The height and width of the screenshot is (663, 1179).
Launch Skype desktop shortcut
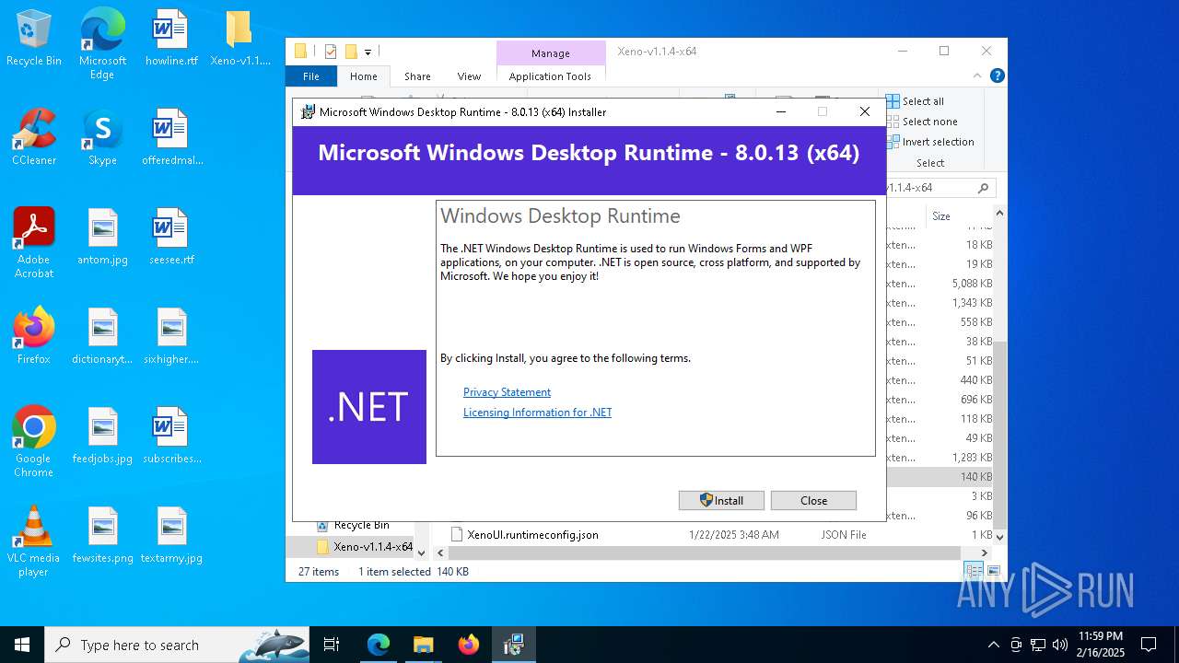coord(102,138)
